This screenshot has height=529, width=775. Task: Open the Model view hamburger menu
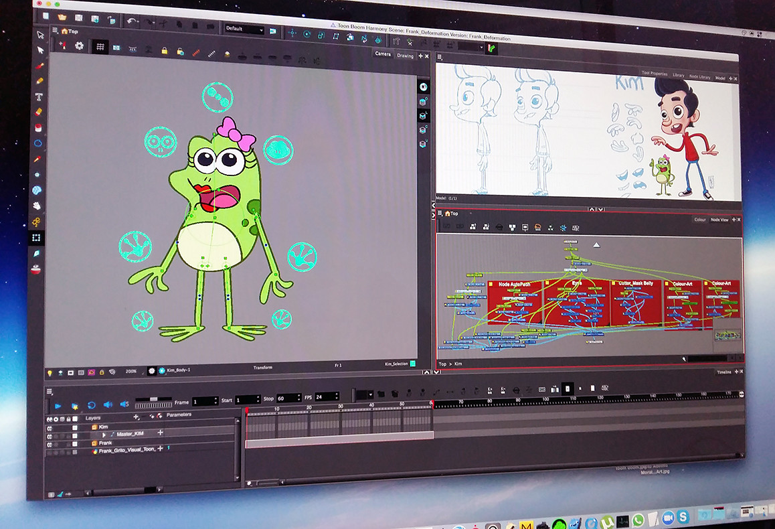point(440,58)
